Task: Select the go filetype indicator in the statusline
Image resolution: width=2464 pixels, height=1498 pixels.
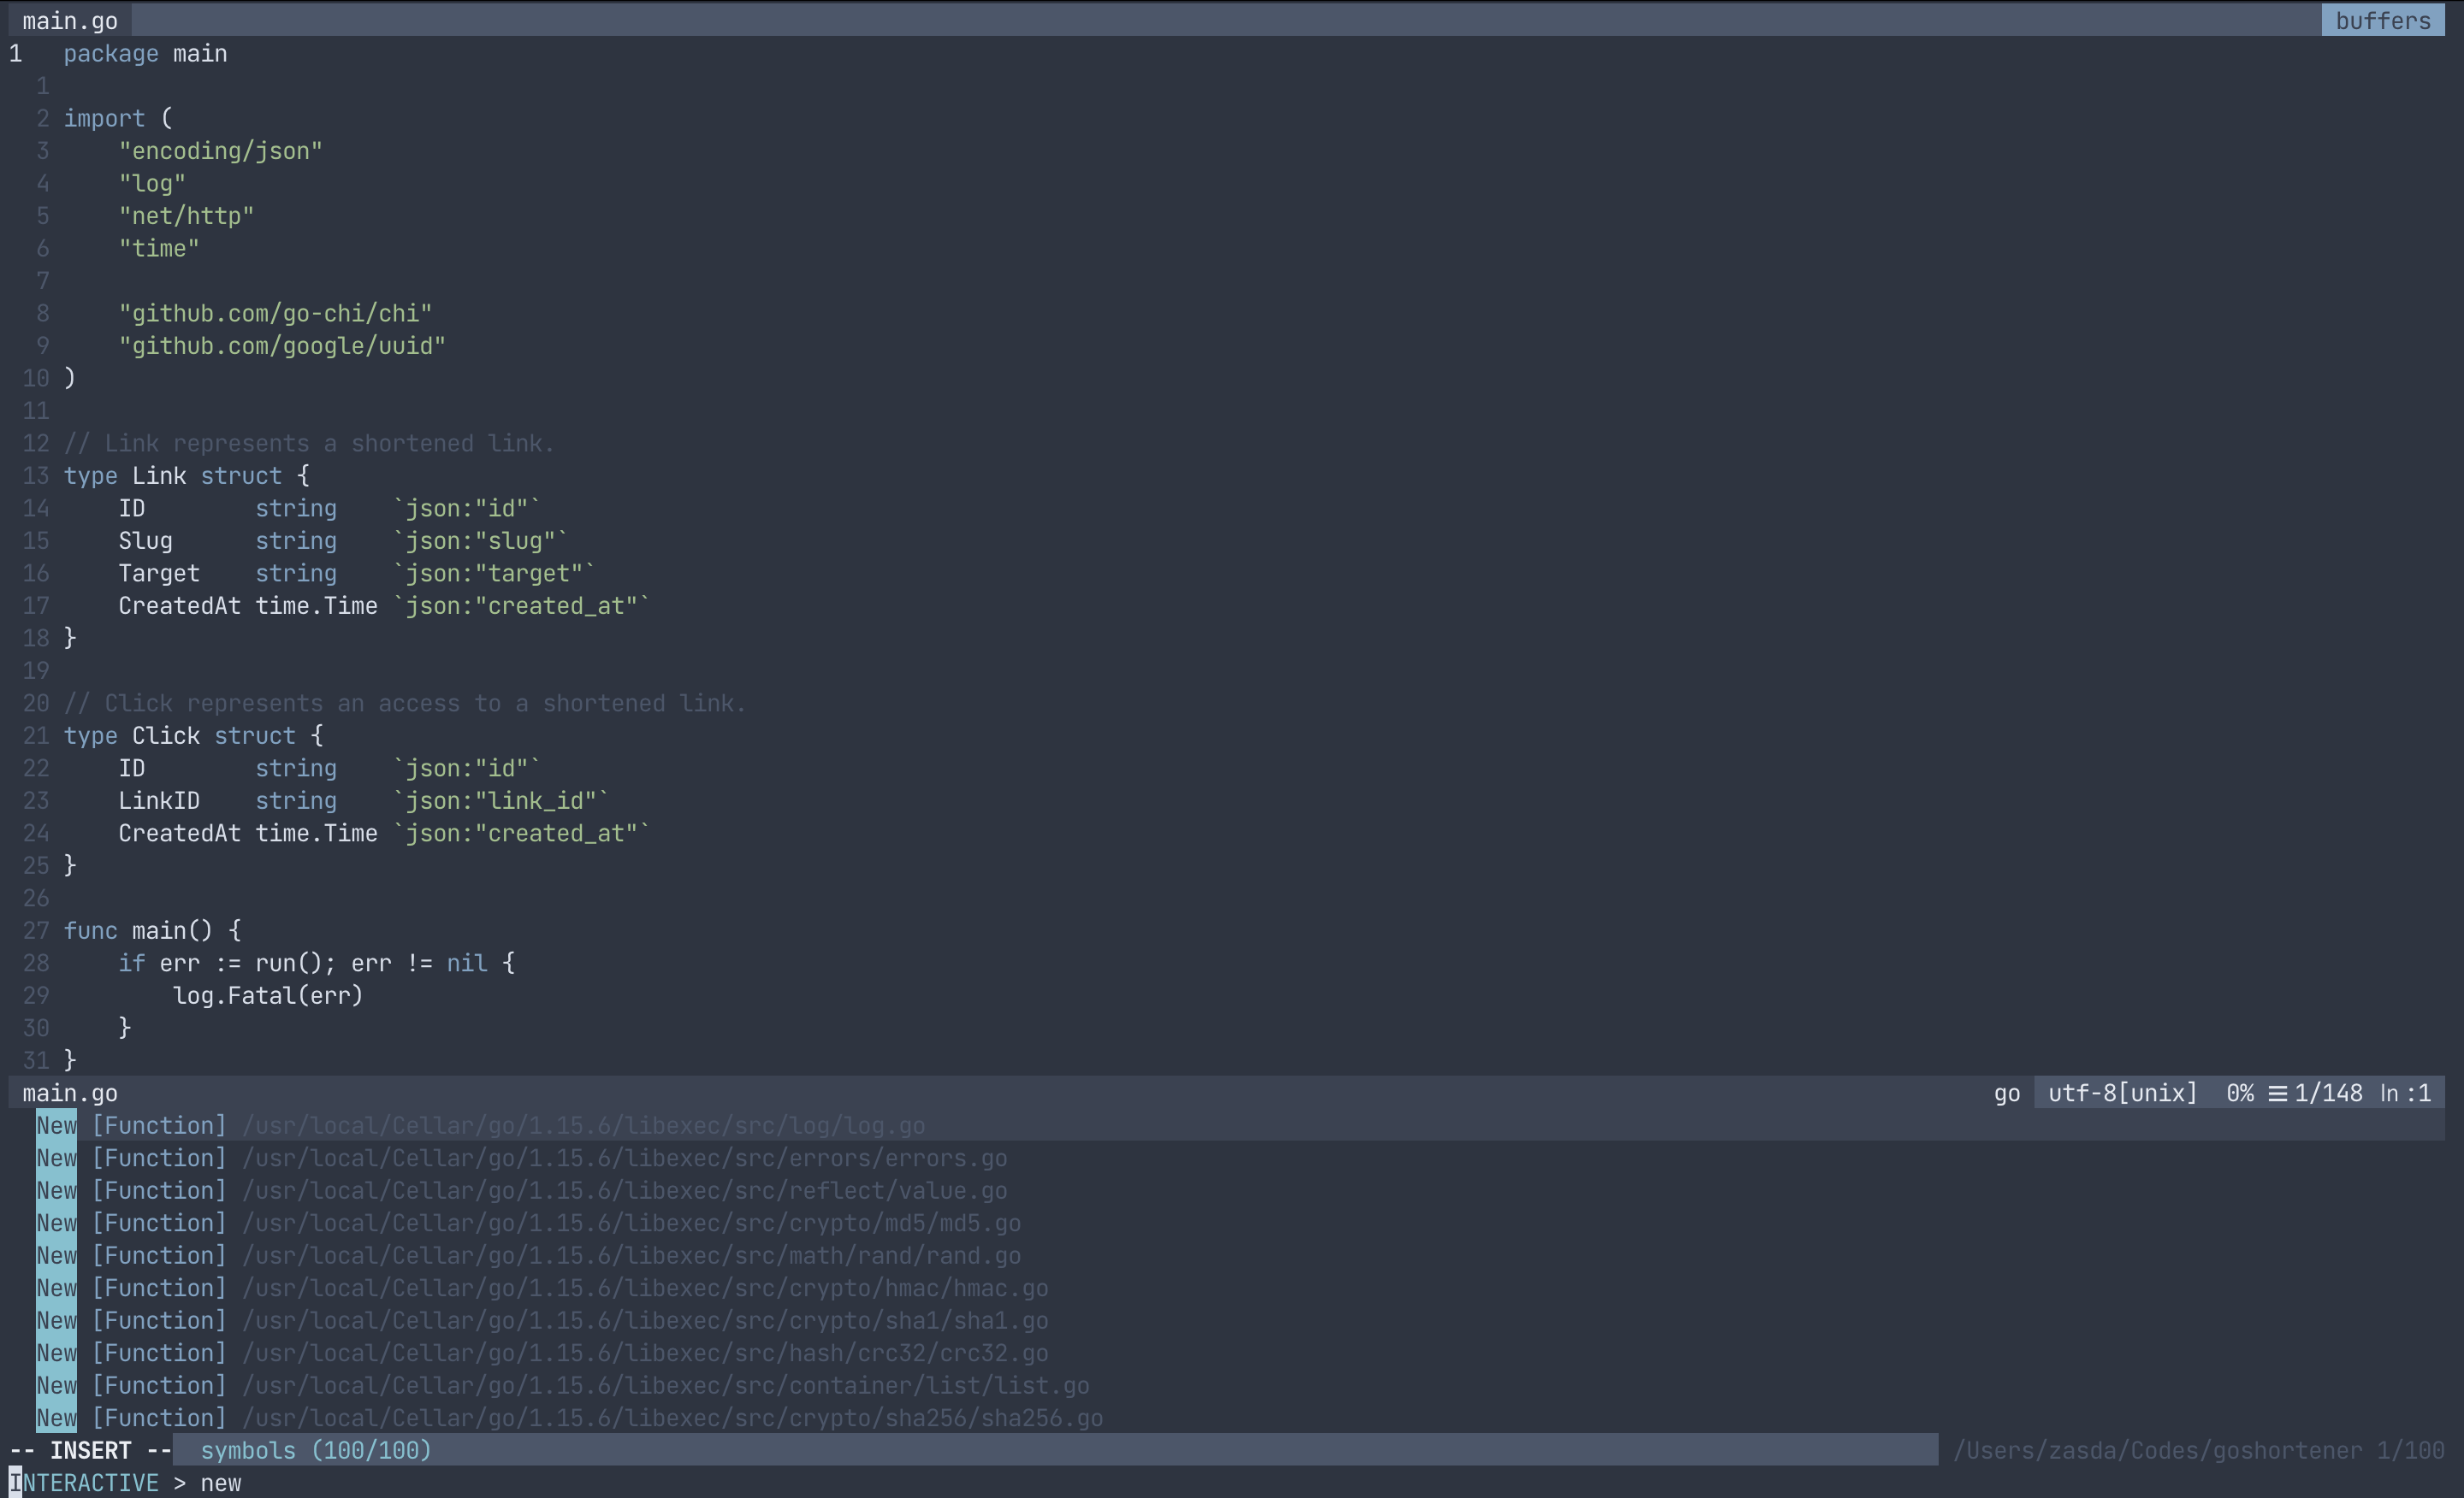Action: (x=2006, y=1094)
